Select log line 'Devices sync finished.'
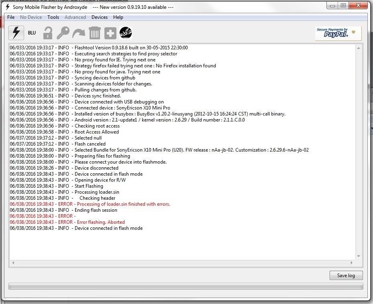This screenshot has width=373, height=304. tap(65, 96)
